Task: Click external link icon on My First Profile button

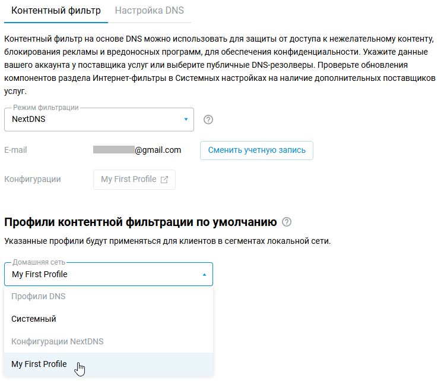Action: (x=164, y=180)
